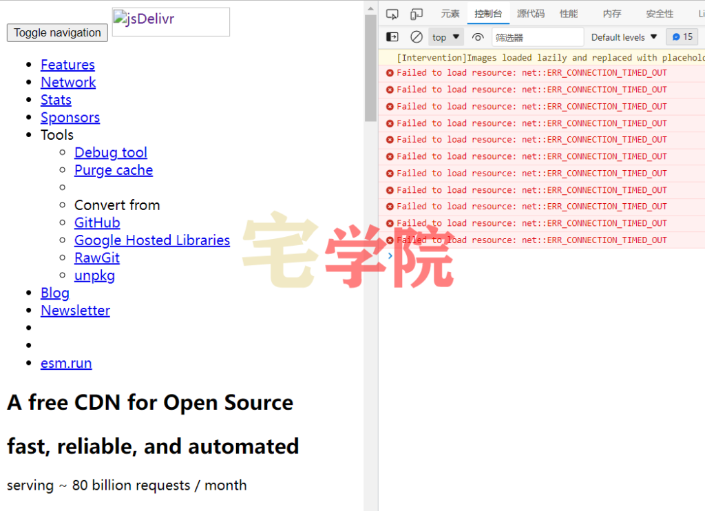Toggle the device toolbar emulation icon

pyautogui.click(x=417, y=14)
